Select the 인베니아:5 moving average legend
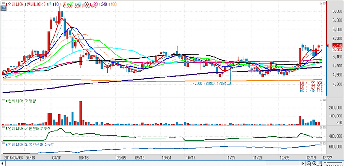This screenshot has height=166, width=344. (x=35, y=4)
